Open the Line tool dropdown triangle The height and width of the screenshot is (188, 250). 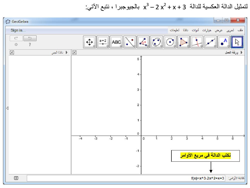click(x=215, y=46)
